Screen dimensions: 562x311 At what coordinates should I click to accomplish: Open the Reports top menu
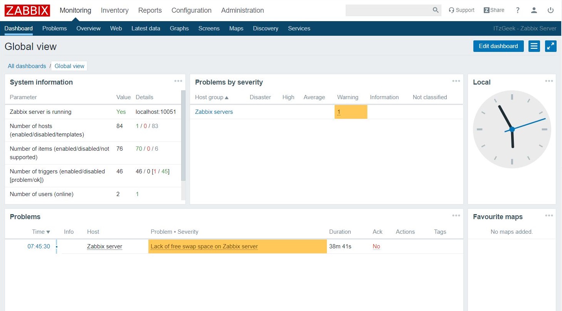(150, 10)
